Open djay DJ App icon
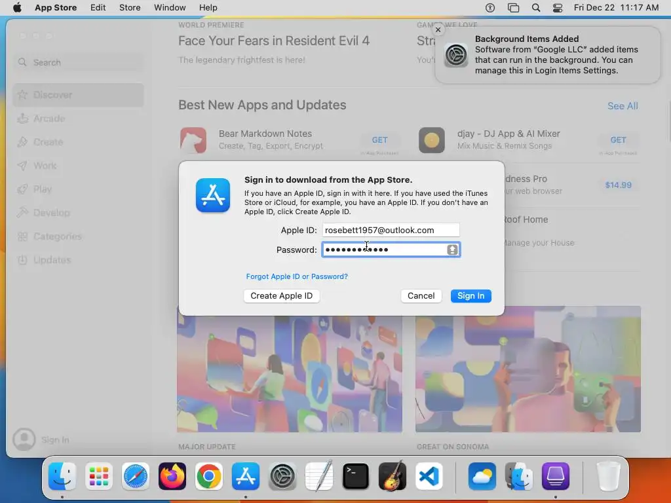 click(x=431, y=140)
